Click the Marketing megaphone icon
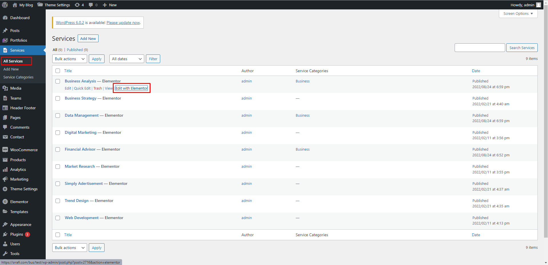Viewport: 548px width, 265px height. 5,179
